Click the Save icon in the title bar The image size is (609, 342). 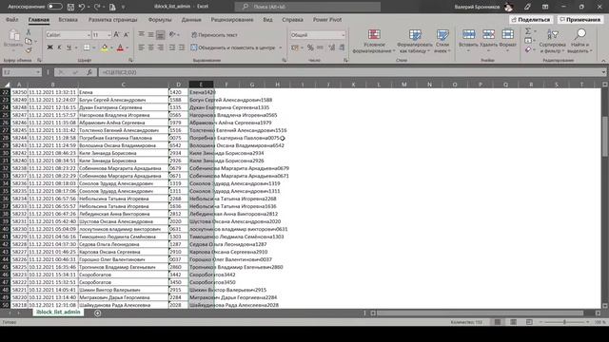tap(70, 7)
